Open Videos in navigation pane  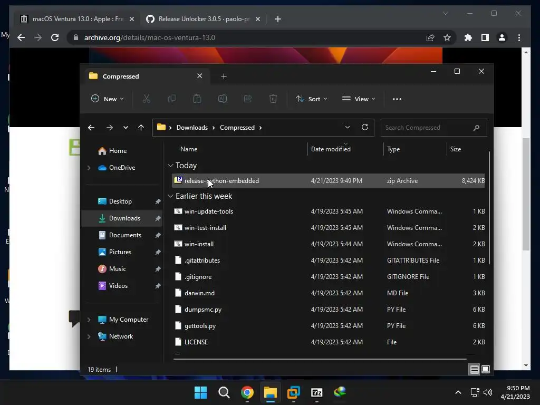click(x=118, y=286)
